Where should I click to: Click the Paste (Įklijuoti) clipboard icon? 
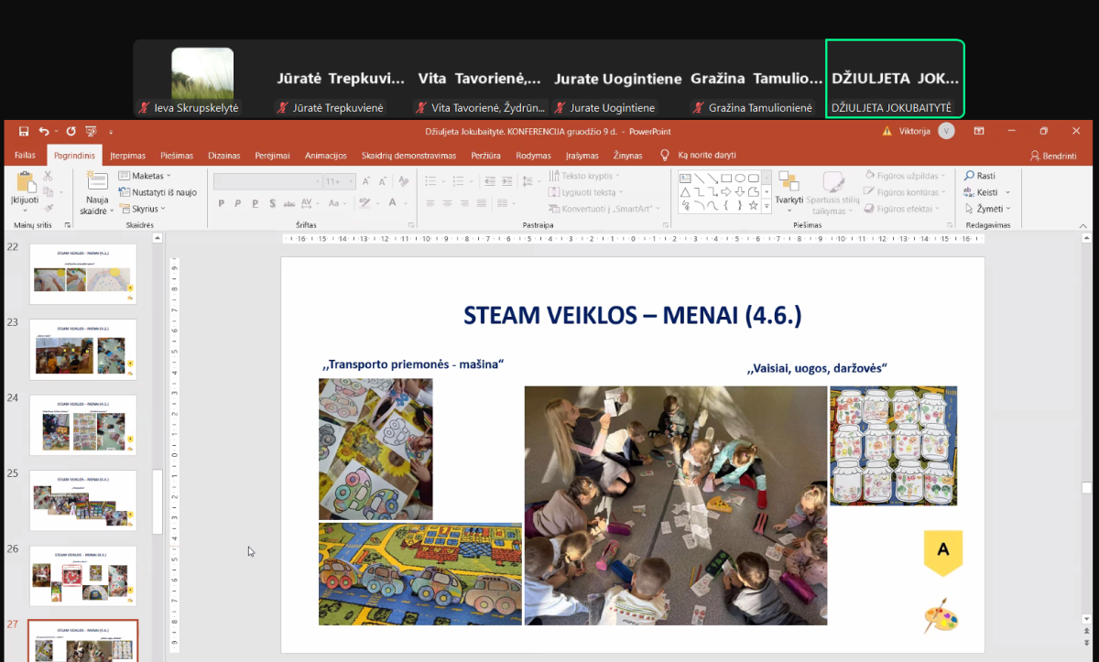point(25,183)
